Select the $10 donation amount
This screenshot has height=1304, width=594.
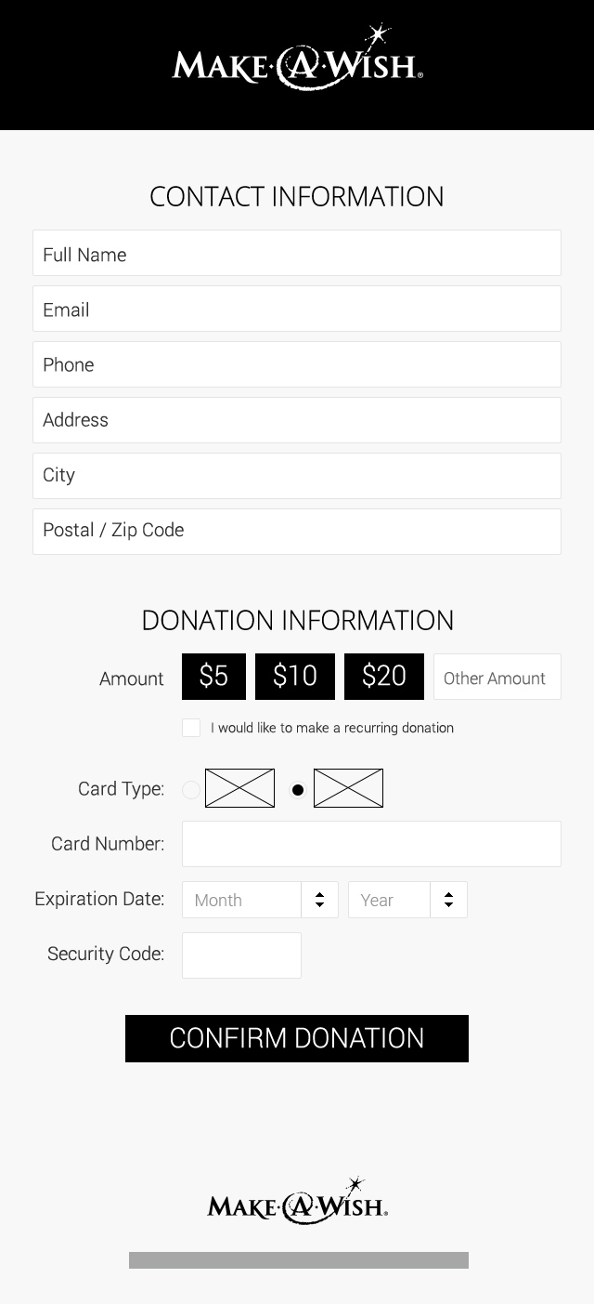click(x=295, y=677)
